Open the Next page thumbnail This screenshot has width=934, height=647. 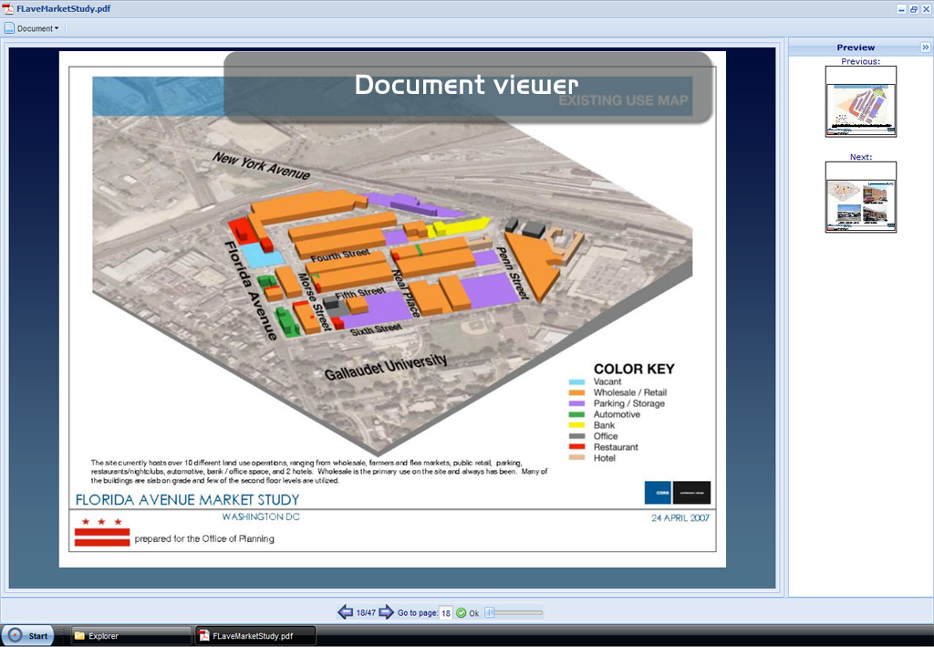[x=860, y=197]
